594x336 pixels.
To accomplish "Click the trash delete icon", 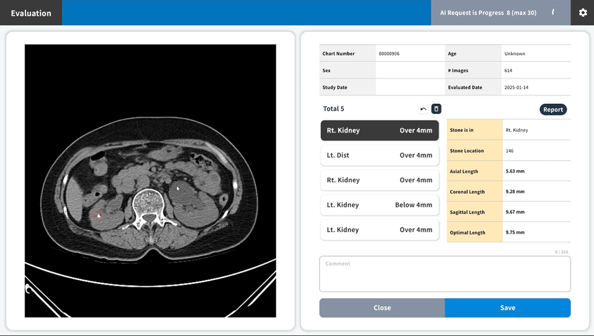I will (436, 109).
